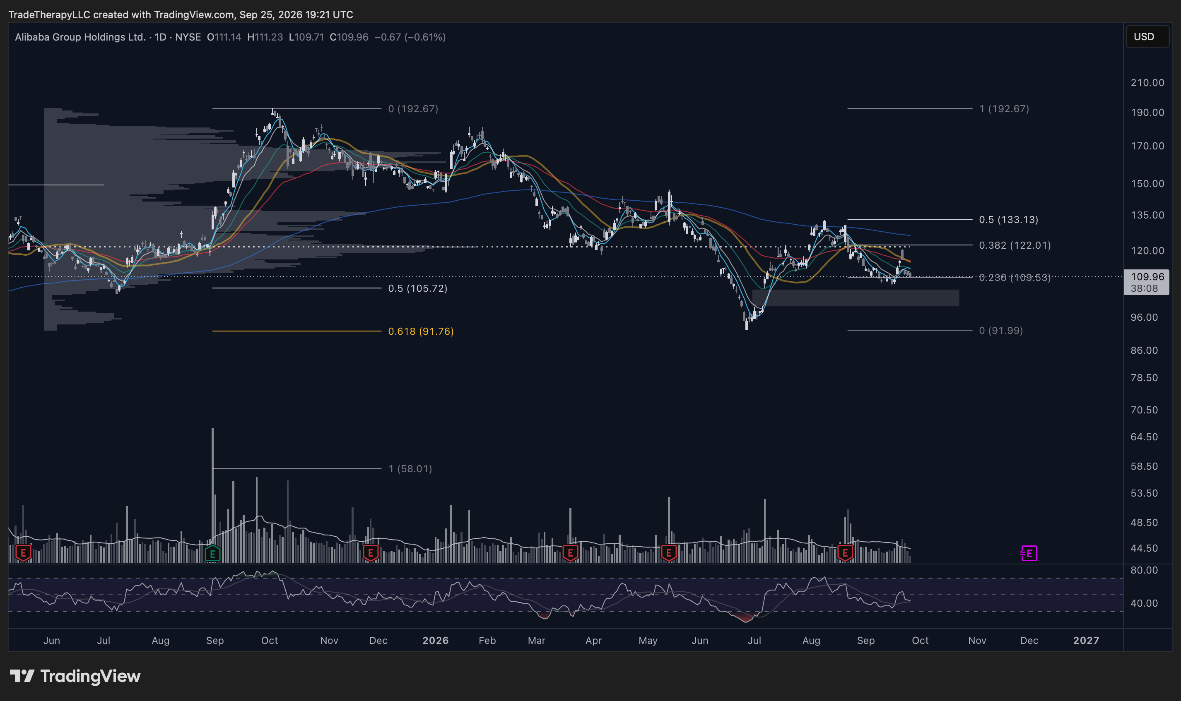Image resolution: width=1181 pixels, height=701 pixels.
Task: Click the Nov label left of Dec 2025
Action: pos(329,641)
